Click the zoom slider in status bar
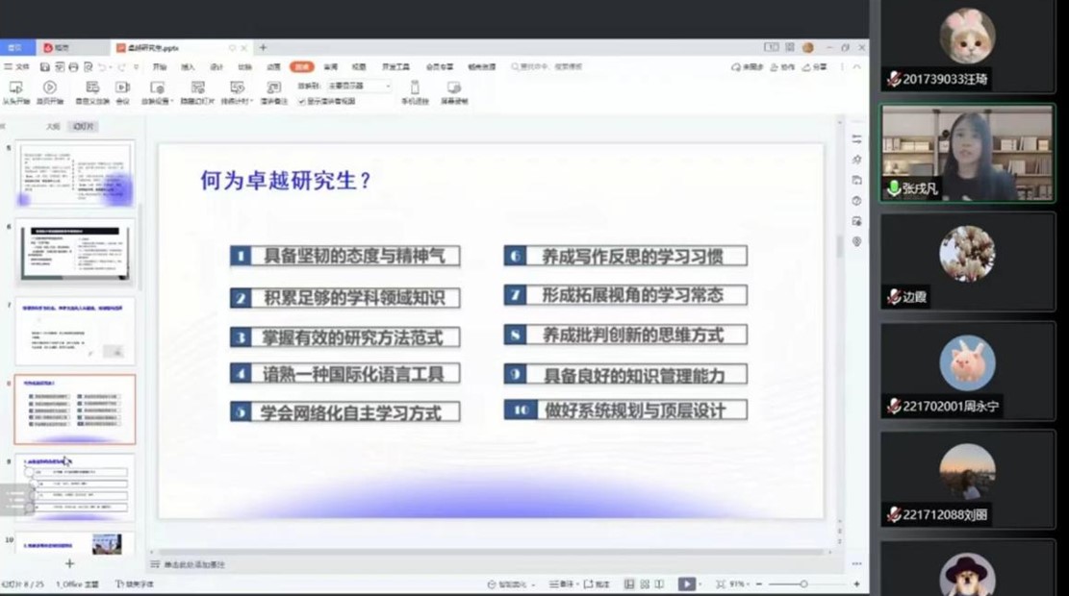Image resolution: width=1069 pixels, height=596 pixels. (x=803, y=584)
